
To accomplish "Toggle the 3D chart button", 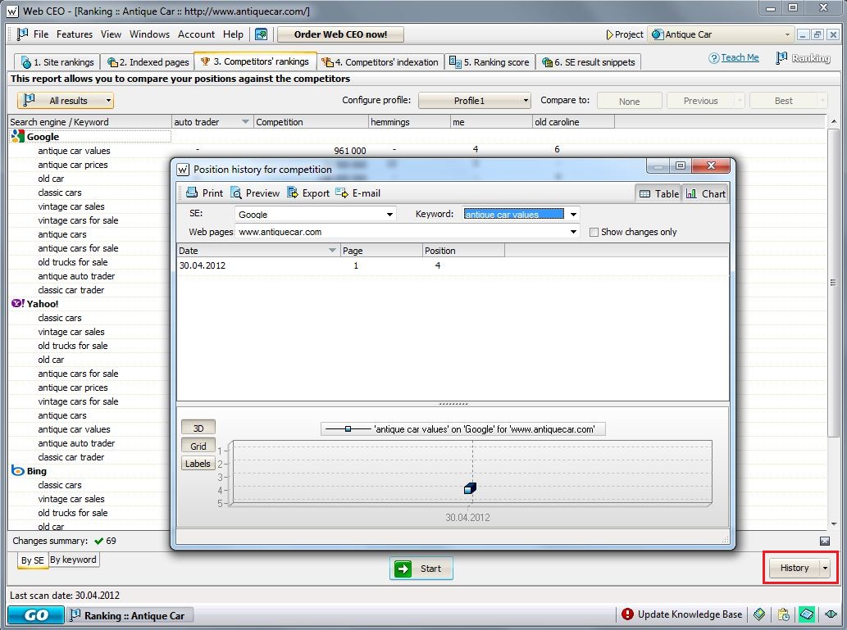I will pyautogui.click(x=198, y=428).
